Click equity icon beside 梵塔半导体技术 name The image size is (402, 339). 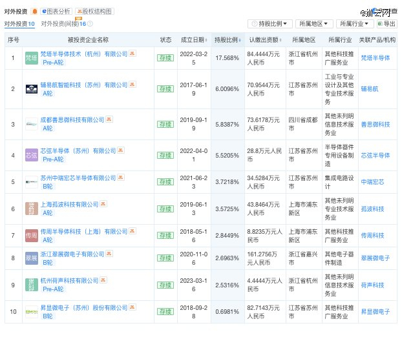click(132, 54)
